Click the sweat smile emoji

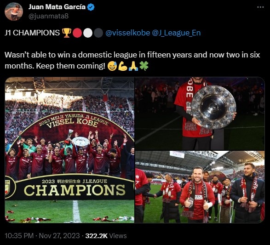(x=112, y=66)
